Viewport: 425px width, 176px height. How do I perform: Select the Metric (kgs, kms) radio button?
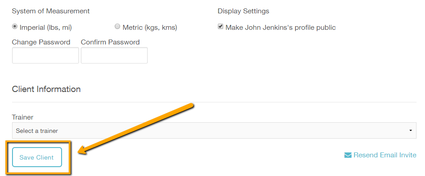[117, 27]
